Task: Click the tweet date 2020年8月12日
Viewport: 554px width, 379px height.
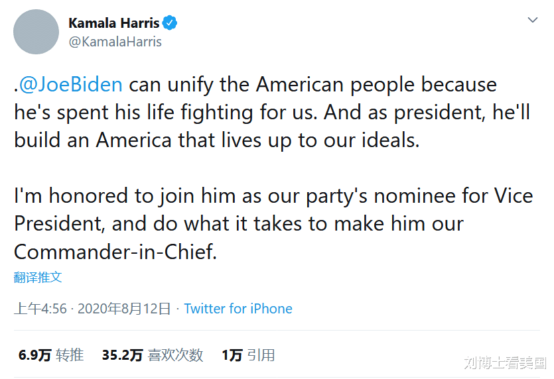Action: [124, 309]
